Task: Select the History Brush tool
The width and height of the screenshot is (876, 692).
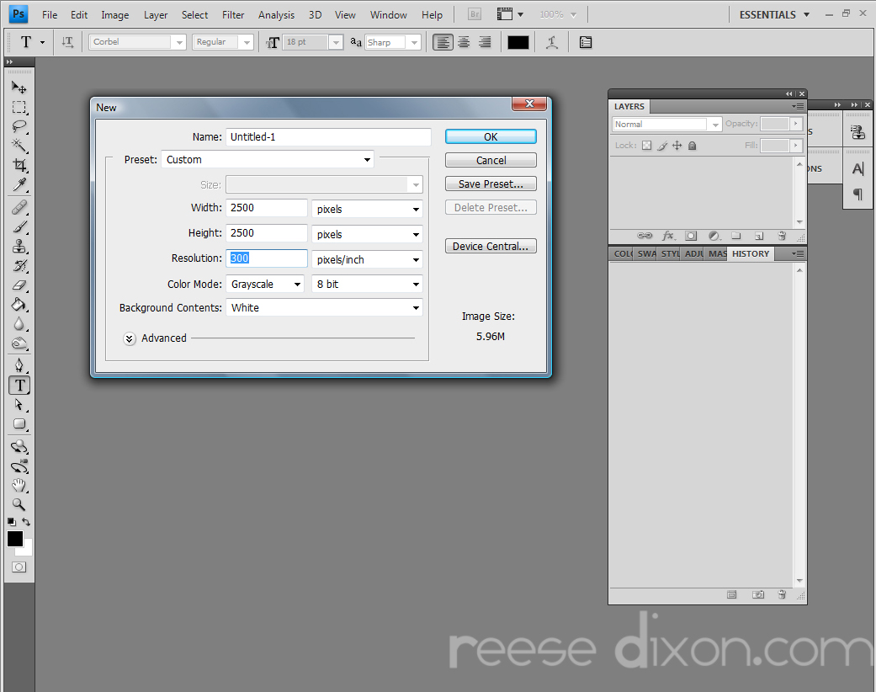Action: click(19, 265)
